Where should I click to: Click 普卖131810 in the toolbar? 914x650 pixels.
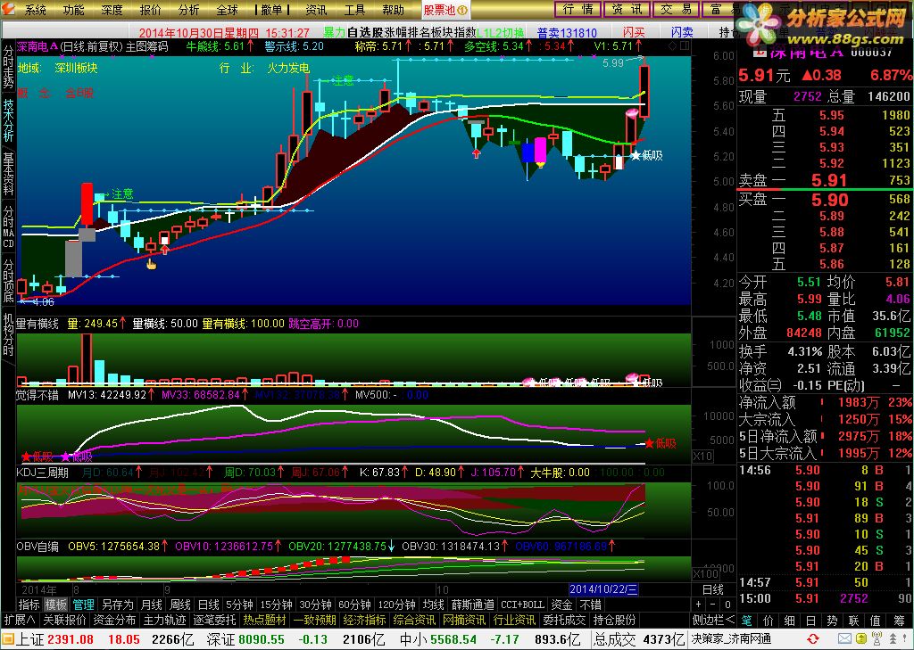567,33
